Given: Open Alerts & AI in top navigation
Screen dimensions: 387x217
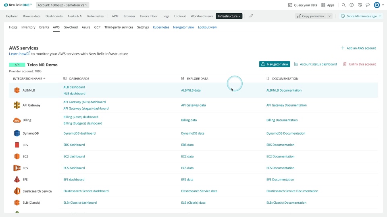Looking at the screenshot, I should pos(75,16).
